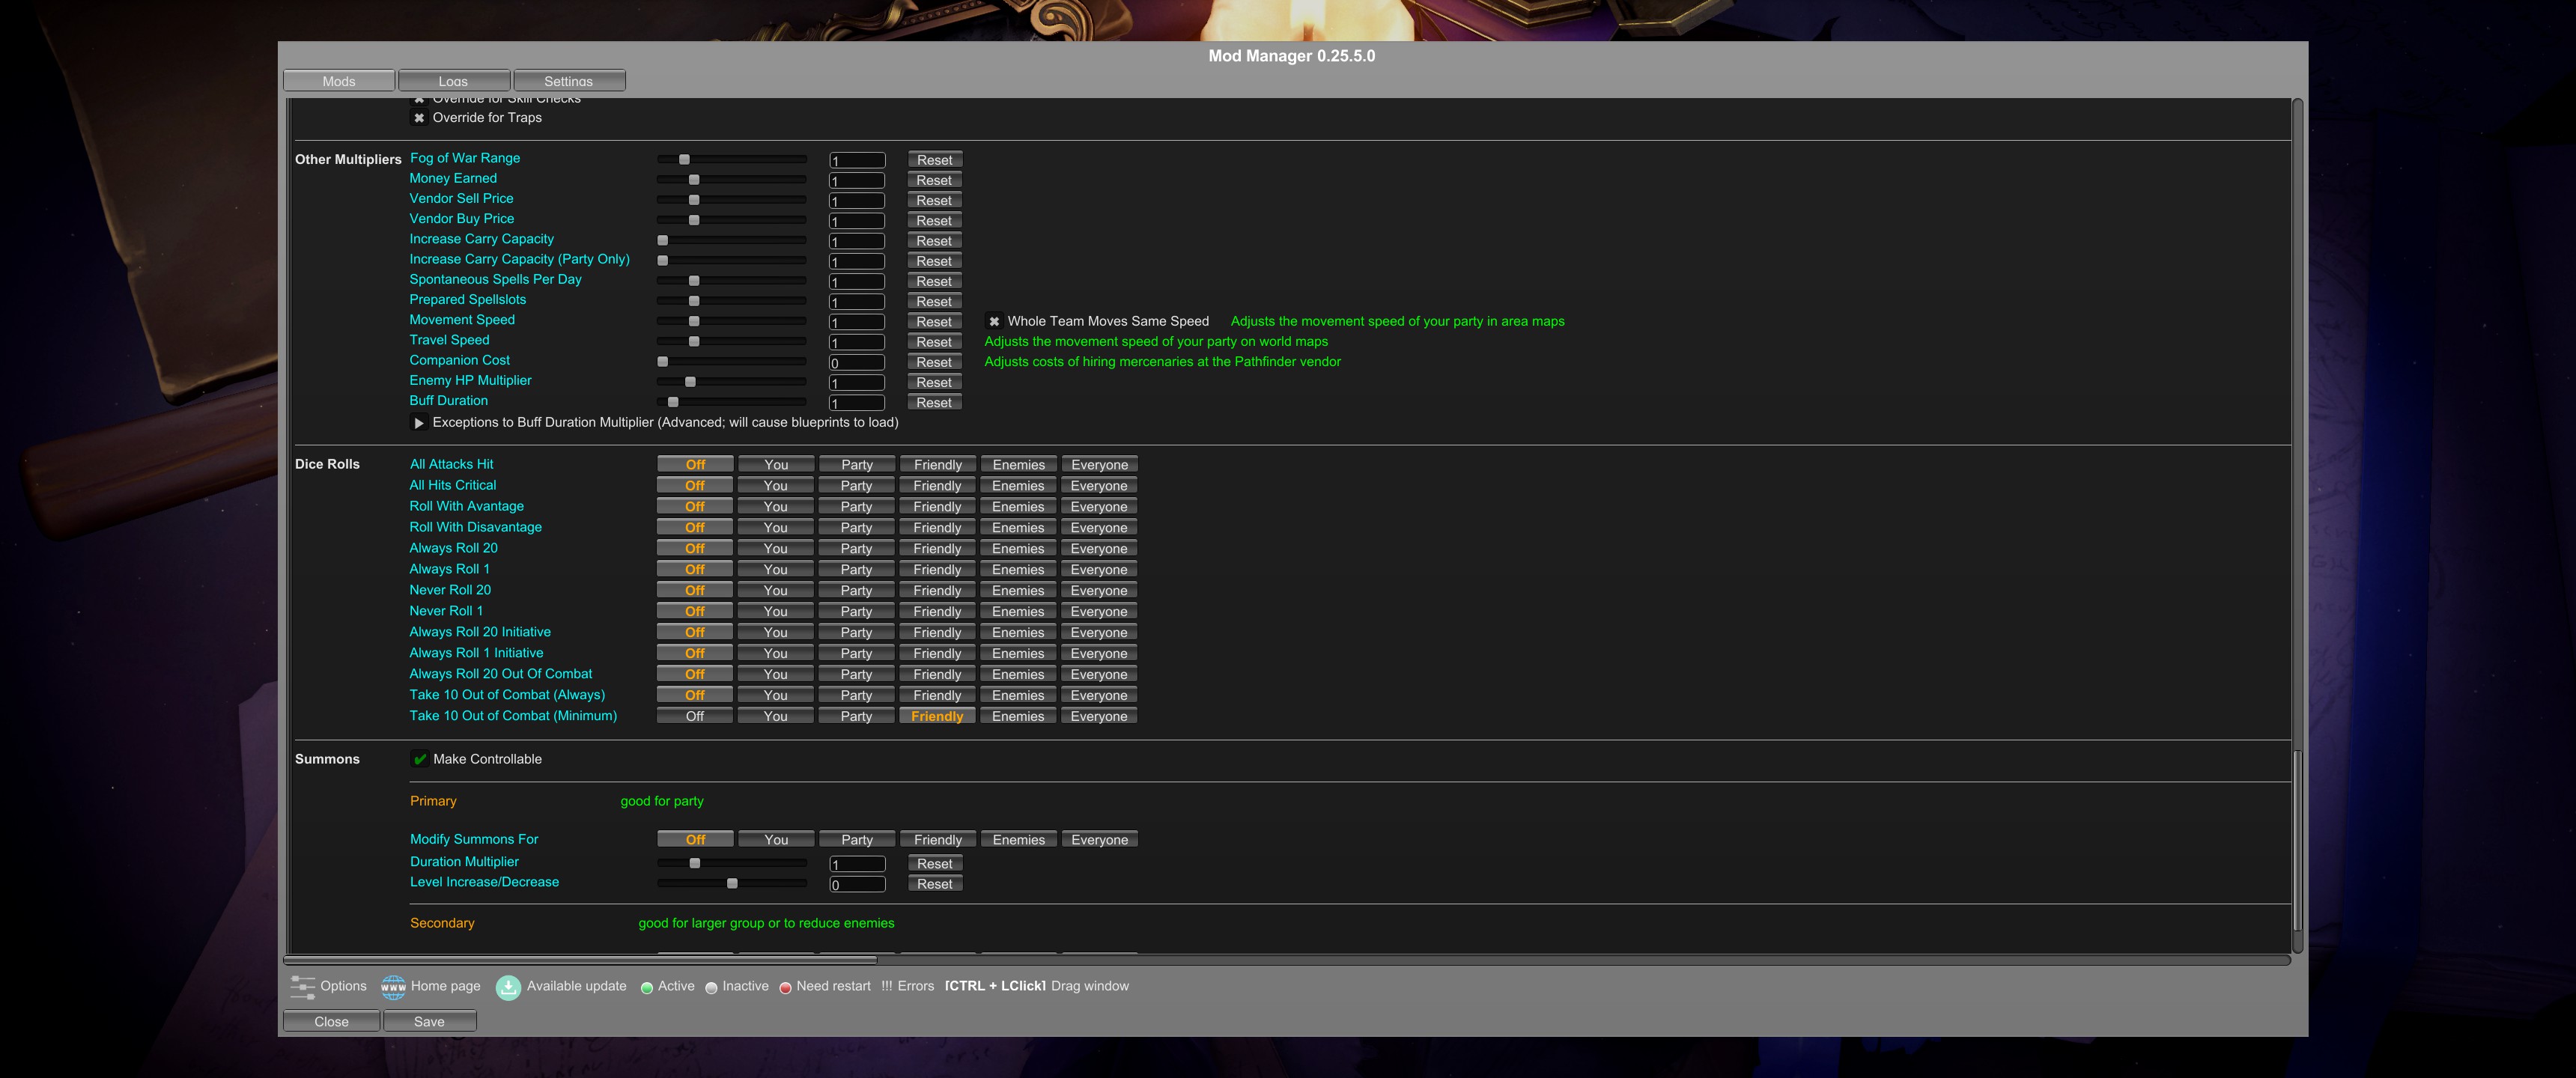Screen dimensions: 2576x1078
Task: Click the gray Inactive status dot
Action: 711,988
